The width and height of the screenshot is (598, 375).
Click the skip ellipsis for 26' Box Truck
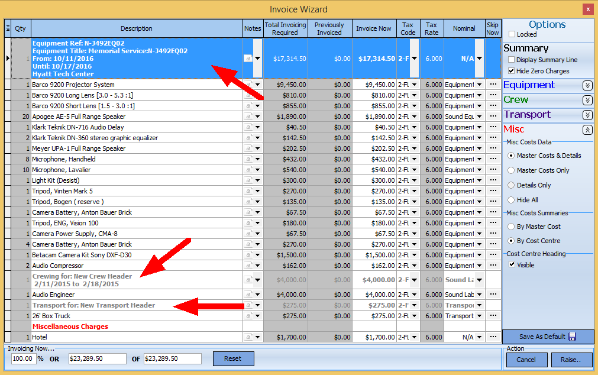[x=493, y=316]
